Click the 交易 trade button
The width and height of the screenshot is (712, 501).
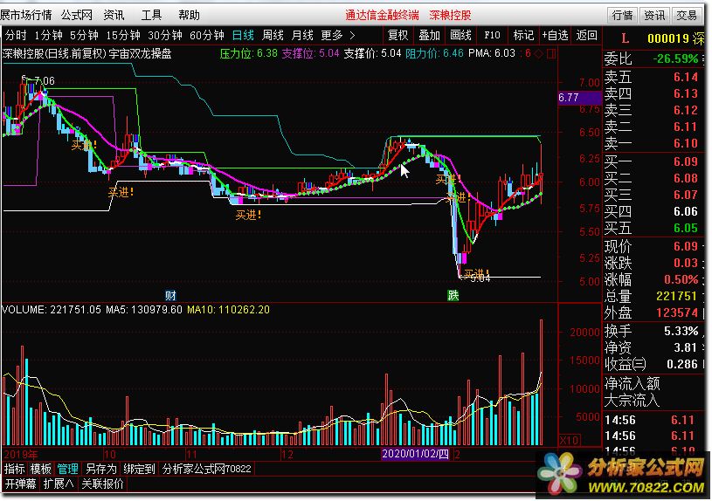point(687,15)
